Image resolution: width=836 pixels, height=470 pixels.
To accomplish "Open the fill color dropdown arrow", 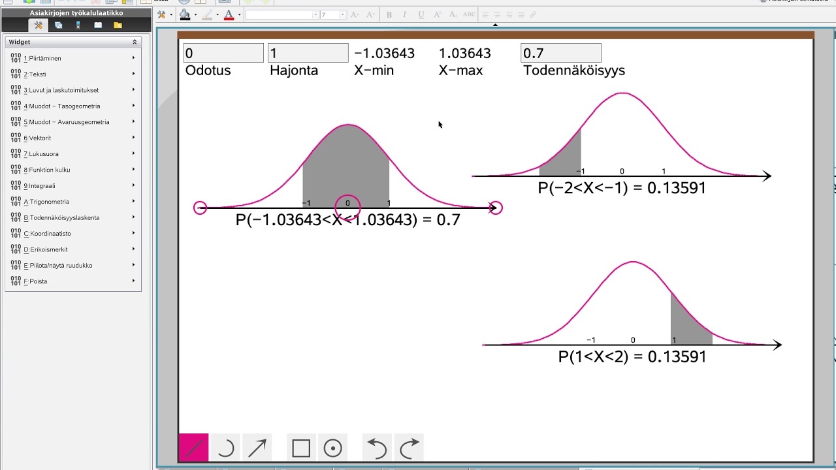I will 195,14.
